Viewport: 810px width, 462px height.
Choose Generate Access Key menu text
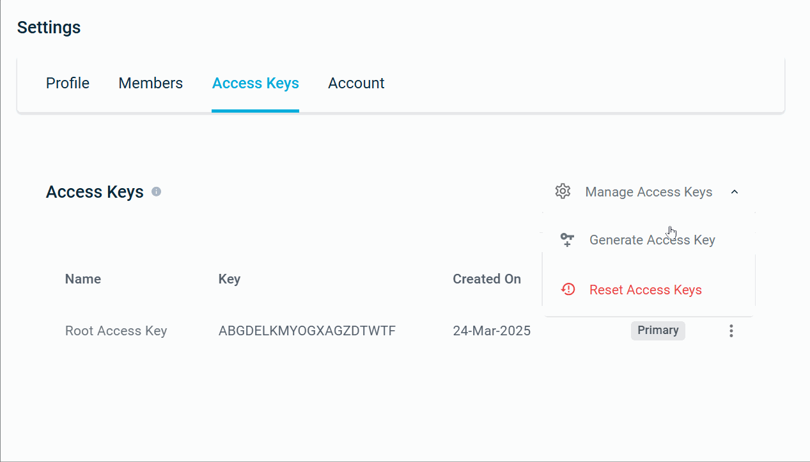pyautogui.click(x=652, y=240)
